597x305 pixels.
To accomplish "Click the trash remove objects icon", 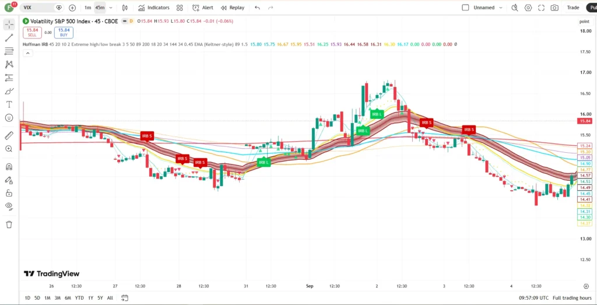I will point(9,225).
